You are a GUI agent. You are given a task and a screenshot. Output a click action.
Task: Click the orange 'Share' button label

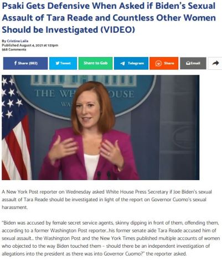169,63
